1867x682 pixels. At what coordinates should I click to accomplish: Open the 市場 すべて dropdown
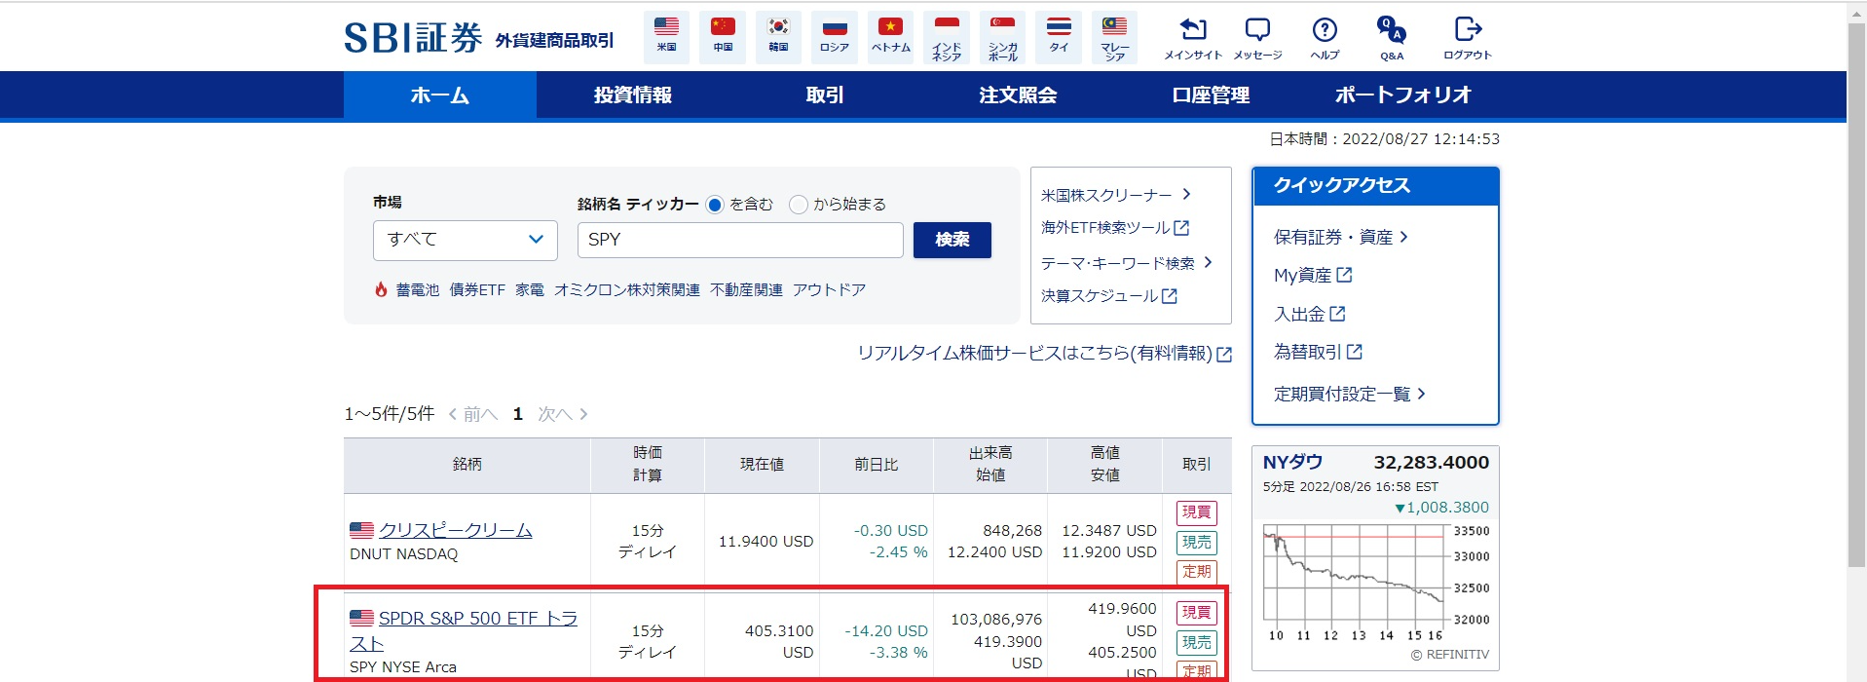tap(466, 240)
